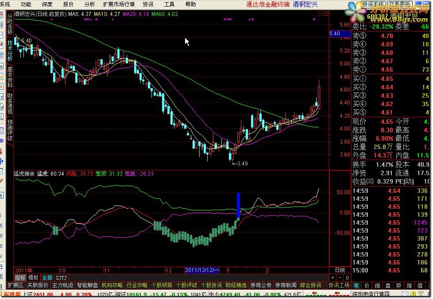
Task: Select the 模板 tab below chart
Action: point(33,277)
